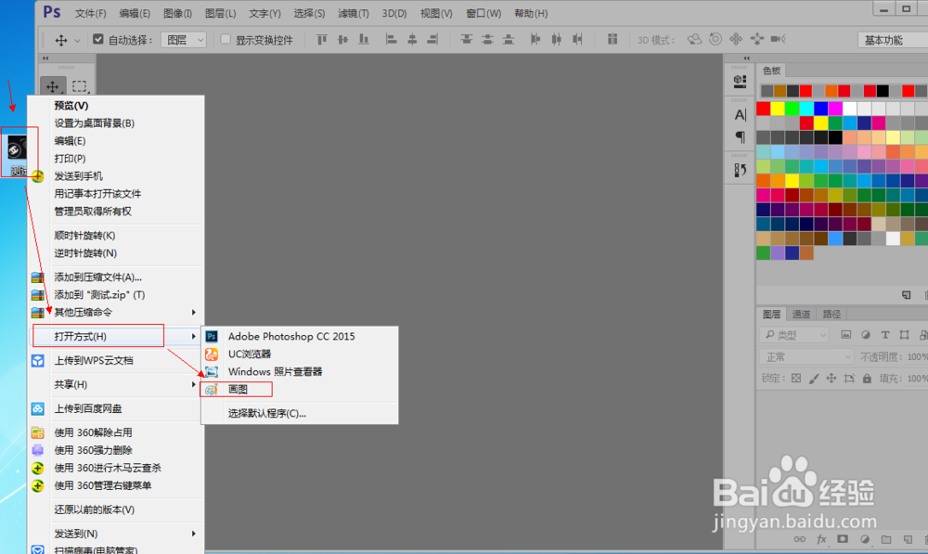This screenshot has height=554, width=928.
Task: Click the distribute bottom edges icon
Action: 509,40
